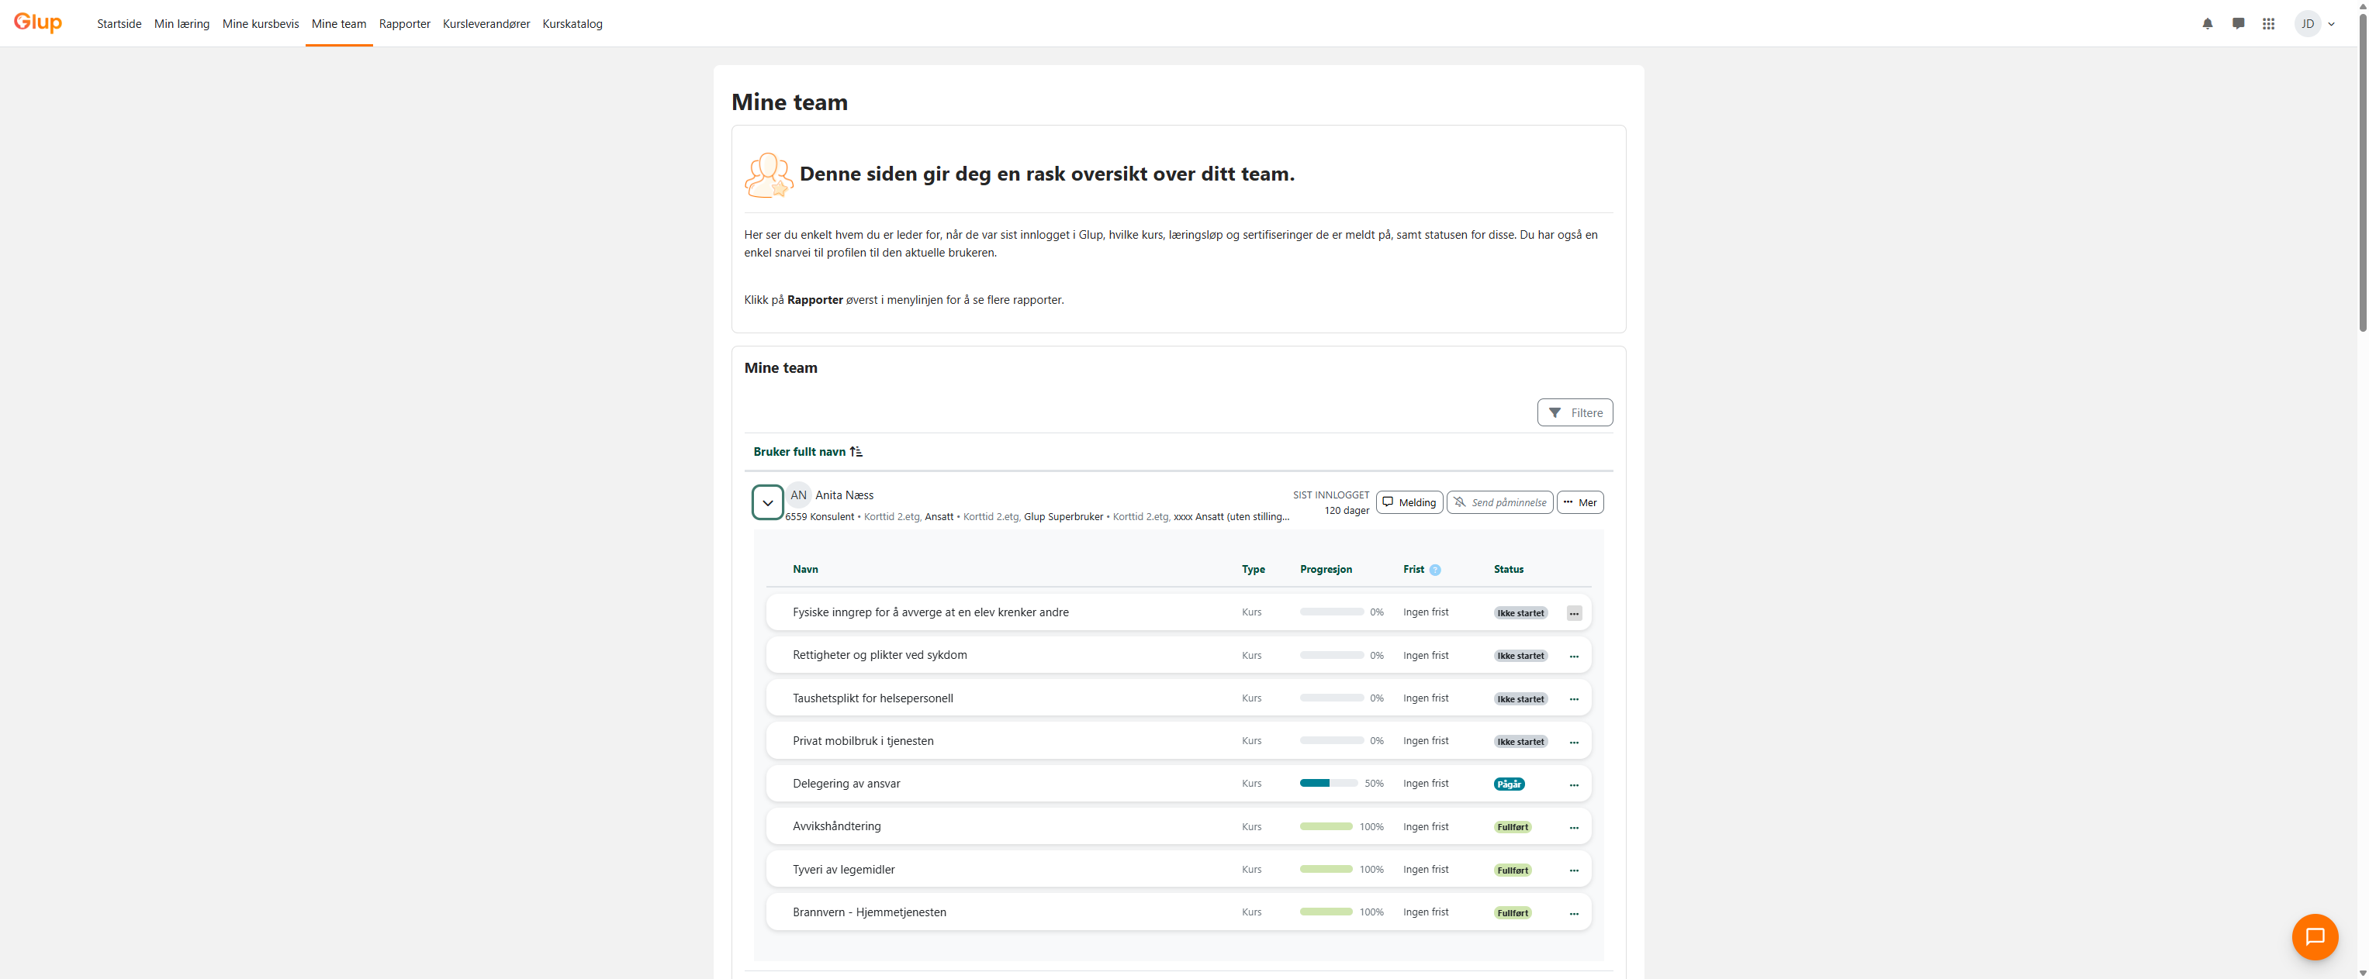Open the notifications bell
Screen dimensions: 2369x979
coord(2207,24)
